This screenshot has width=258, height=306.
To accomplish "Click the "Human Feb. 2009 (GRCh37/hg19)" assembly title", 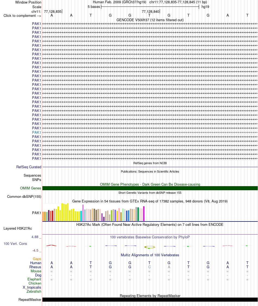I will click(x=119, y=2).
